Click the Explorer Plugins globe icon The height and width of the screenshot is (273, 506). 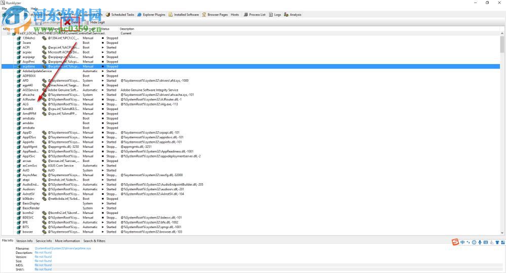(140, 15)
